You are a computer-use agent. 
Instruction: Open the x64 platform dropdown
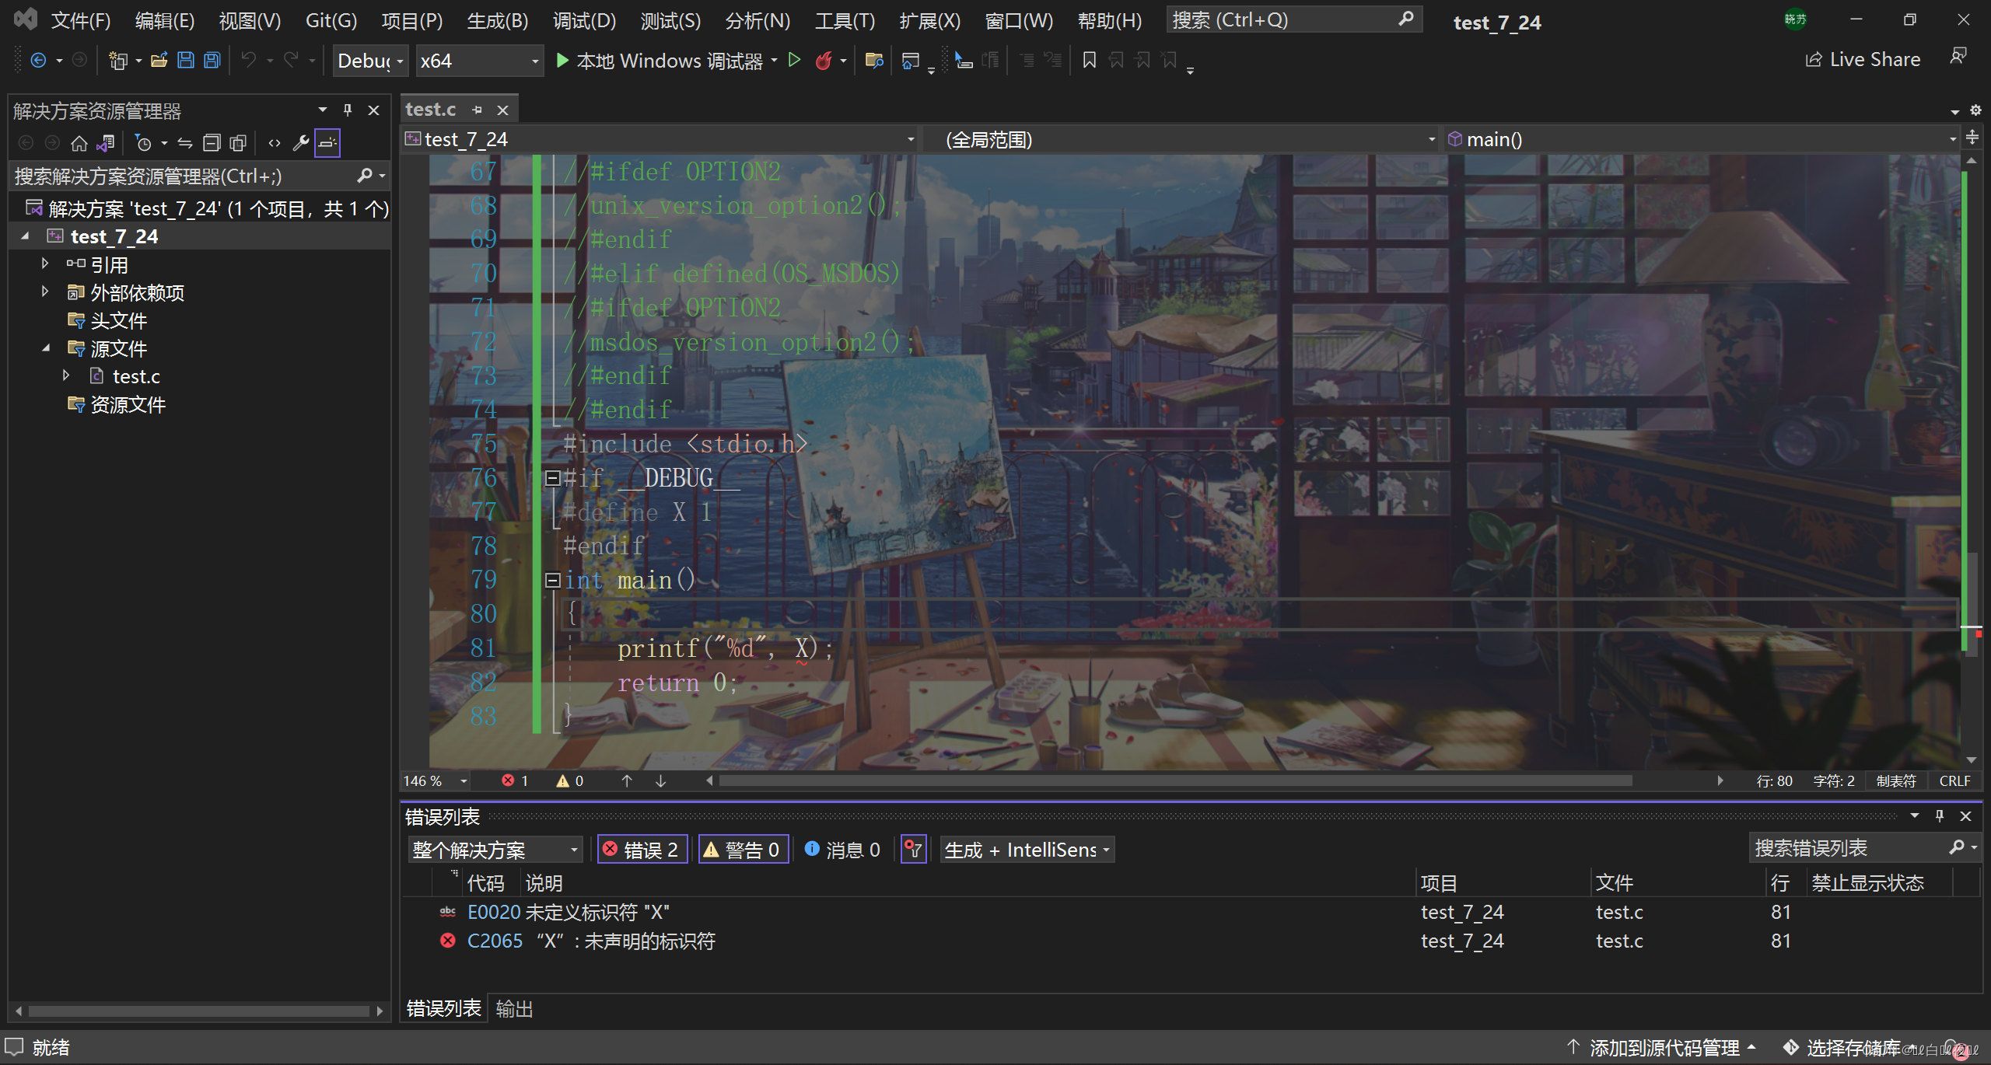[x=479, y=61]
